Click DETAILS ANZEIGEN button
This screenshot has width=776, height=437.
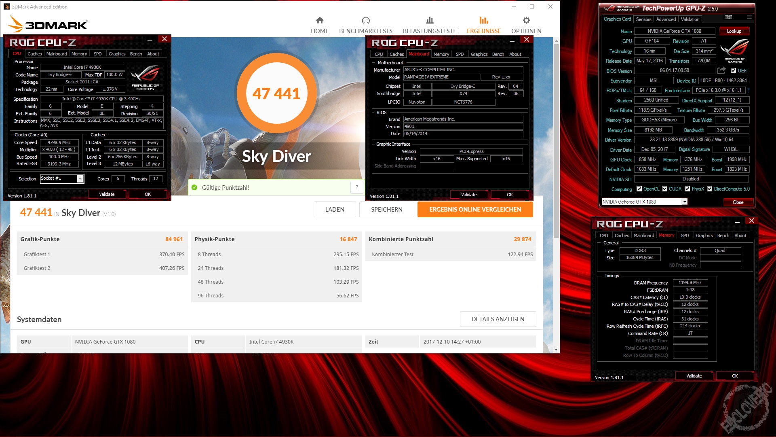point(498,319)
